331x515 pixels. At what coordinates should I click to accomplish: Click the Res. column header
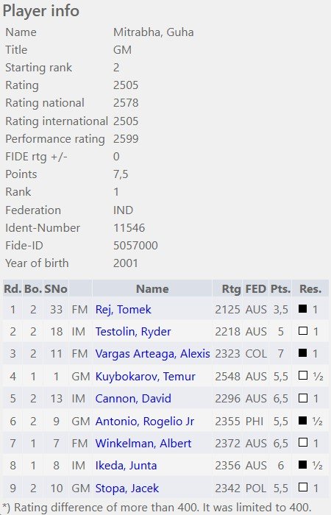pos(310,288)
